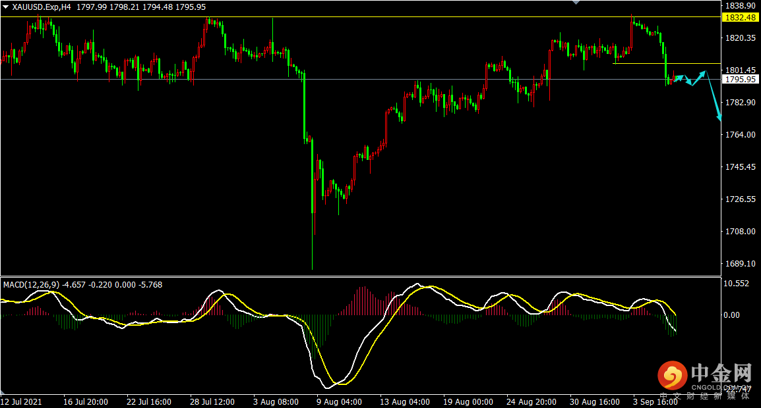Viewport: 761px width, 408px height.
Task: Click the 3 Aug 08:00 time label
Action: pos(276,401)
